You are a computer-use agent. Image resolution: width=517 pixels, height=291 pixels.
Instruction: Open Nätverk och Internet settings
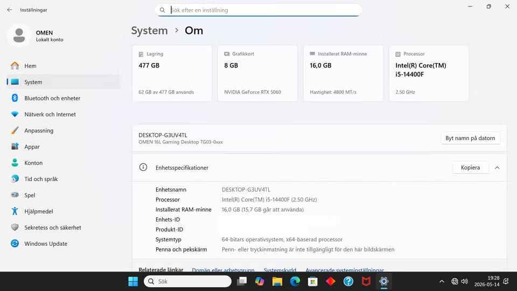tap(62, 114)
